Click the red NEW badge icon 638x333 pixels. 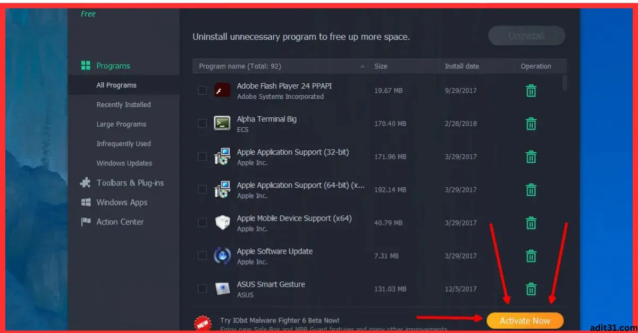pyautogui.click(x=202, y=323)
